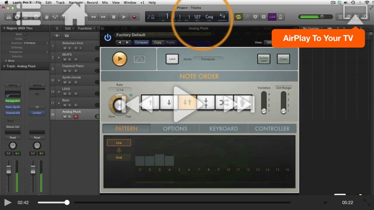
Task: Click the Logic transport Rewind button
Action: coord(93,17)
